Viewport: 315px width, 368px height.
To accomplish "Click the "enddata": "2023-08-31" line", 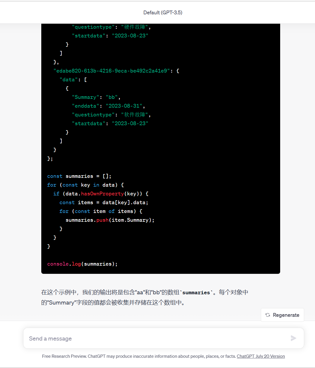I will 108,106.
